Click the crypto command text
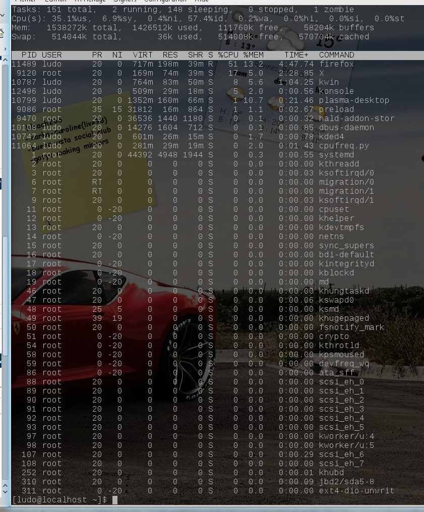This screenshot has height=512, width=424. pyautogui.click(x=334, y=336)
